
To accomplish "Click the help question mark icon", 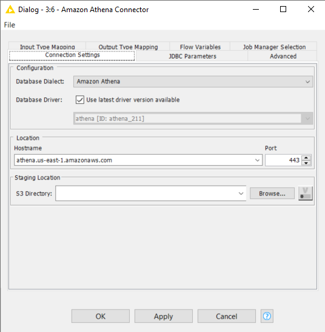I will coord(267,316).
